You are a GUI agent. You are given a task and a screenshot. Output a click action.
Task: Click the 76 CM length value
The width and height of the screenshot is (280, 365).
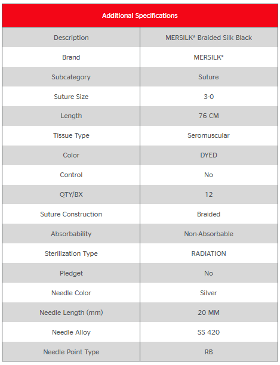click(x=209, y=116)
